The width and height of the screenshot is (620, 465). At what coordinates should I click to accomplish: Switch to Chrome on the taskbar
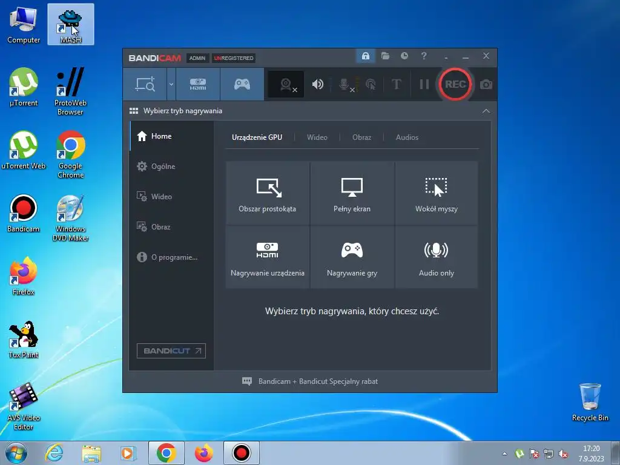(x=166, y=453)
